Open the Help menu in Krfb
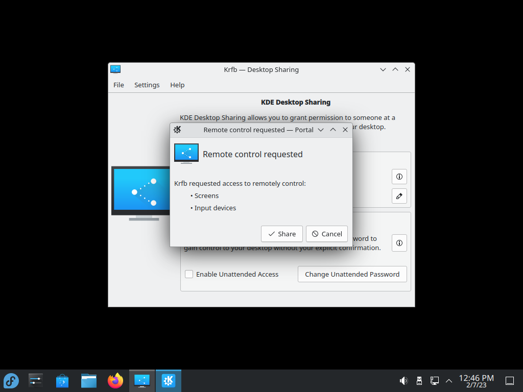Viewport: 523px width, 392px height. pos(177,85)
